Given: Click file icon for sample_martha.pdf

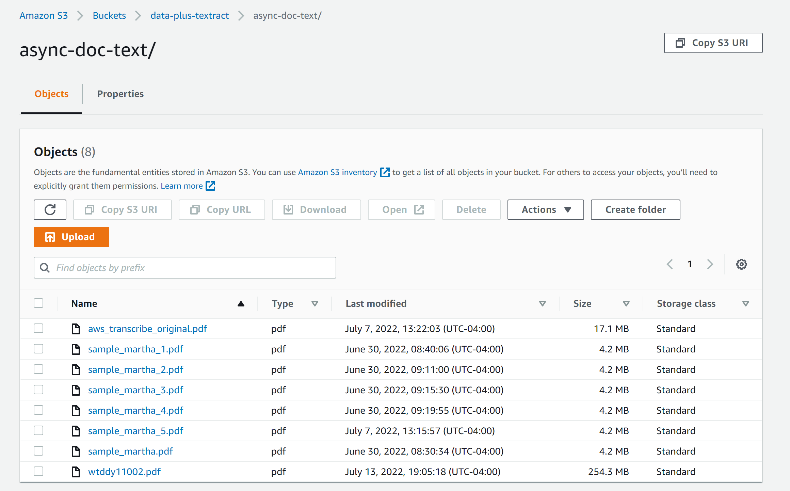Looking at the screenshot, I should click(76, 451).
